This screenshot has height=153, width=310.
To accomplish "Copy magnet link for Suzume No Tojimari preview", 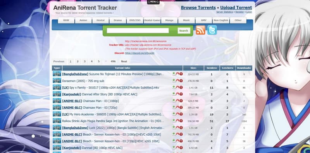I will click(x=177, y=74).
